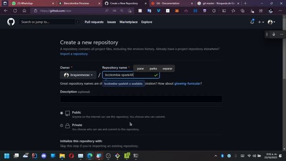Click the mic icon on floating toolbar
Viewport: 286px width, 161px height.
[x=273, y=34]
